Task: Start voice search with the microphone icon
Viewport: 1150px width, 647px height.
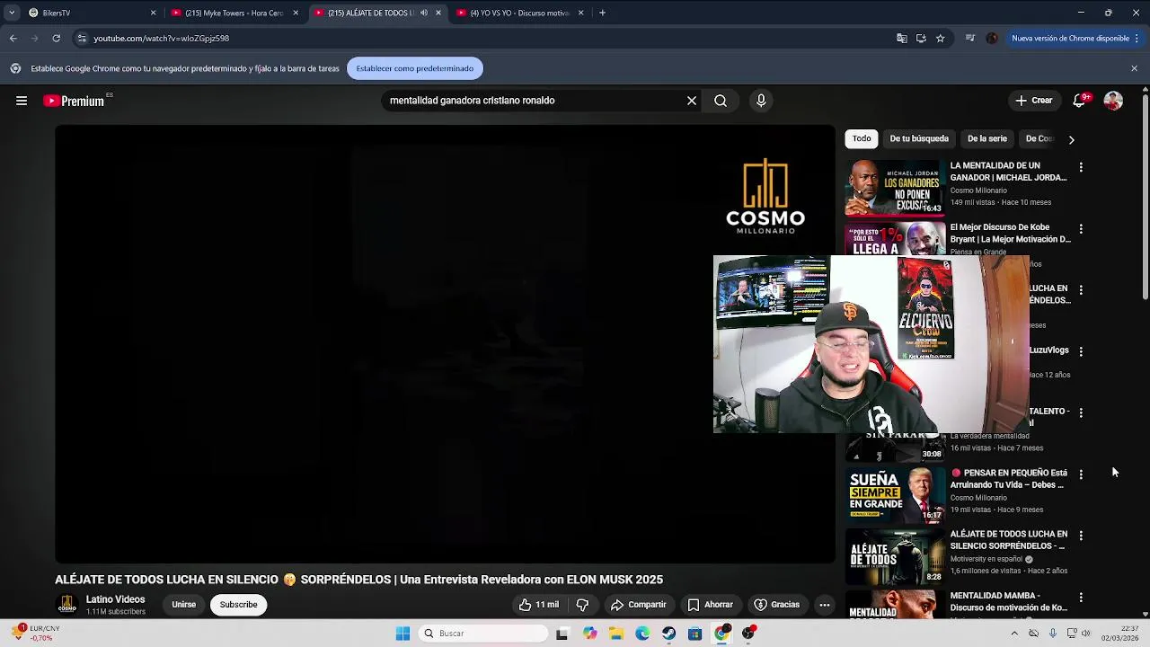Action: (x=761, y=101)
